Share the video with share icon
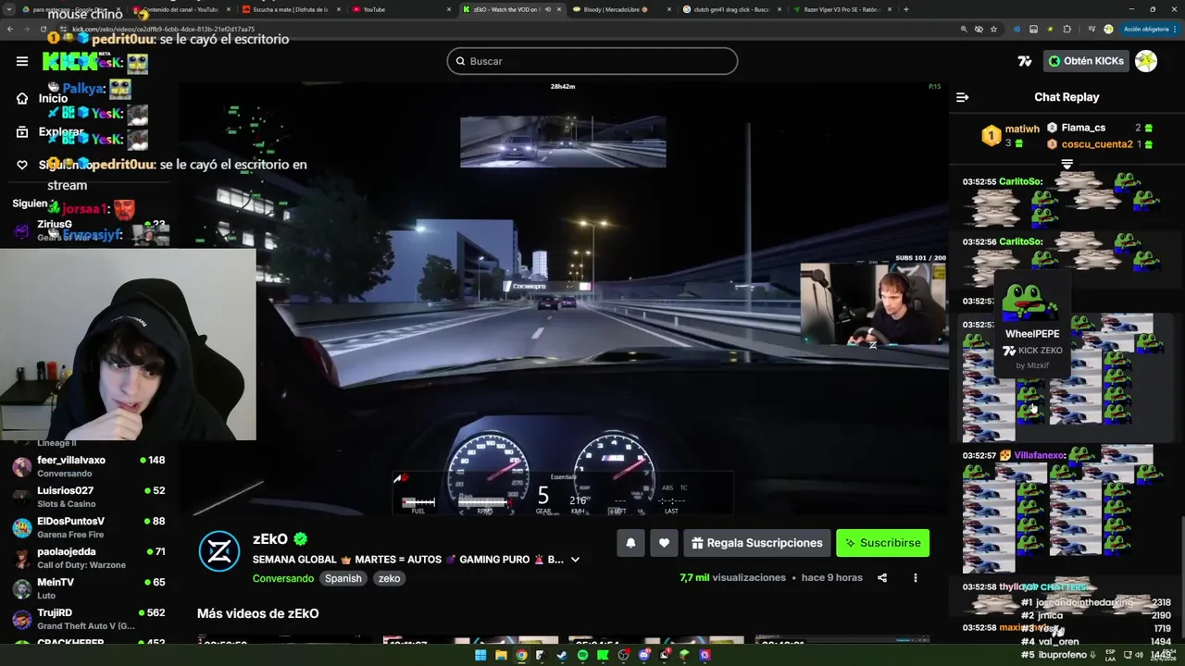The width and height of the screenshot is (1185, 666). [x=882, y=578]
